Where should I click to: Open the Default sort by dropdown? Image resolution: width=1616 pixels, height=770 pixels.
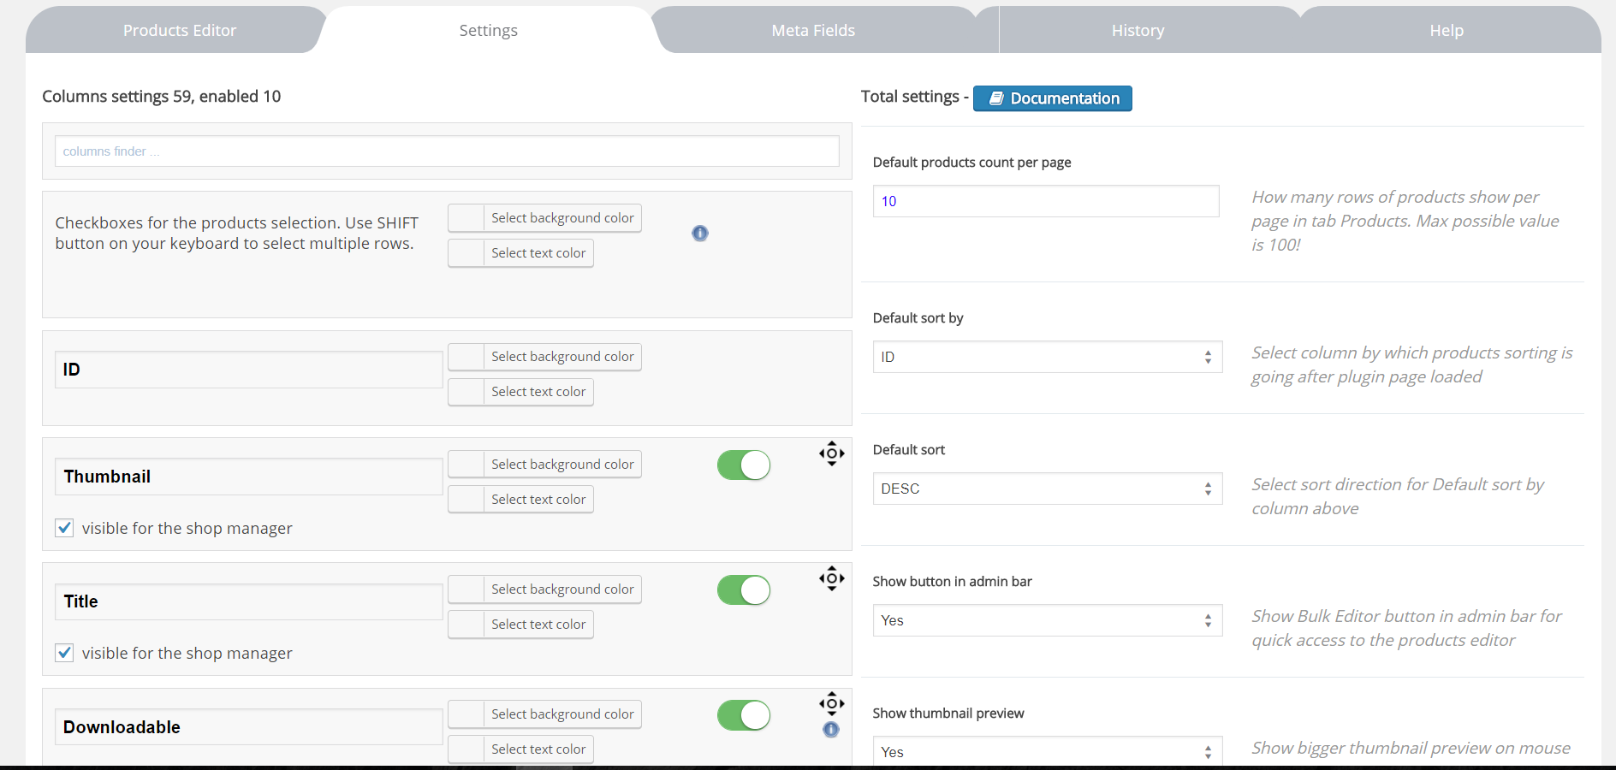pyautogui.click(x=1047, y=357)
